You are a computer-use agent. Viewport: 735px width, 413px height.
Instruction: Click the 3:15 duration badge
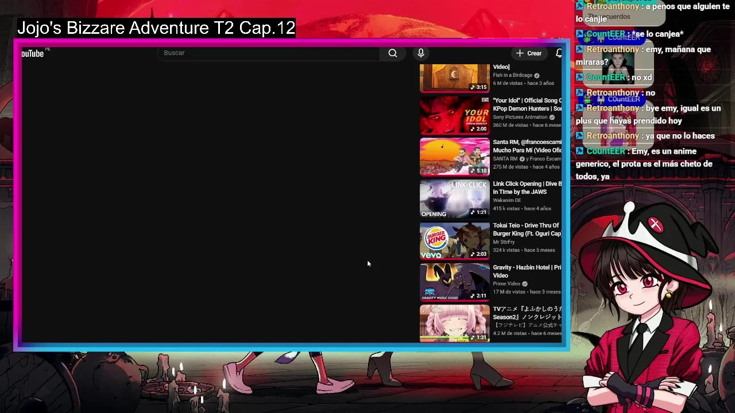pyautogui.click(x=478, y=87)
